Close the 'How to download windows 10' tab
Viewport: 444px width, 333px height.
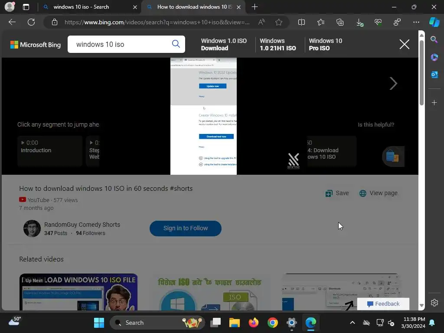[x=239, y=7]
